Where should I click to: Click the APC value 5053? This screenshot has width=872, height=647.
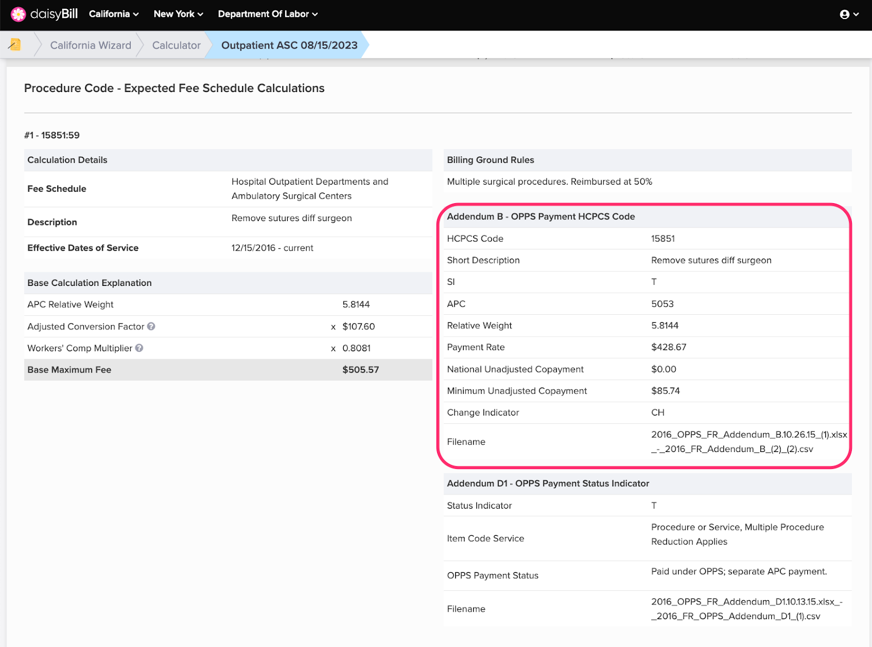[662, 304]
